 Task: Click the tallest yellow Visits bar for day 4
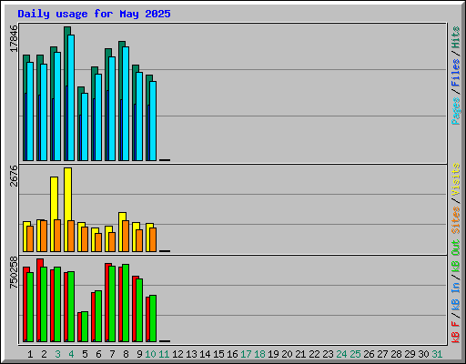[x=67, y=194]
